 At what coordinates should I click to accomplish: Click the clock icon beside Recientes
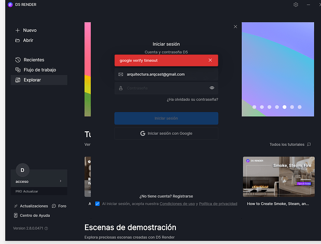[18, 60]
